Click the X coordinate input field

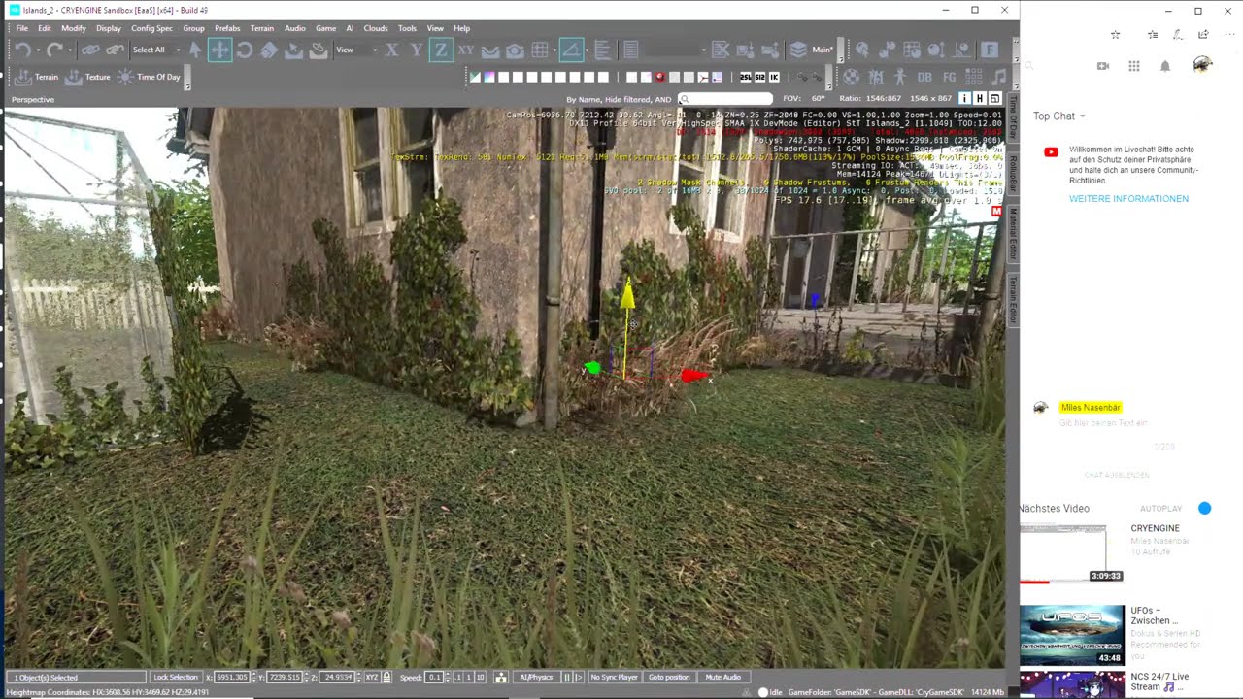click(x=231, y=677)
